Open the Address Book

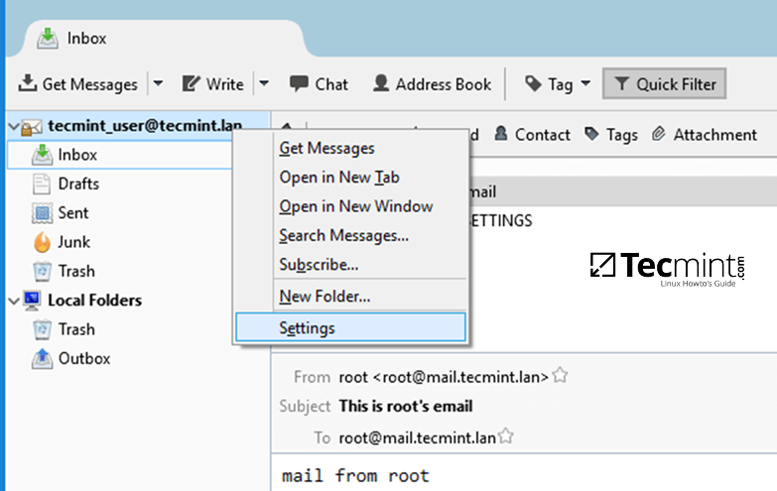[x=432, y=83]
